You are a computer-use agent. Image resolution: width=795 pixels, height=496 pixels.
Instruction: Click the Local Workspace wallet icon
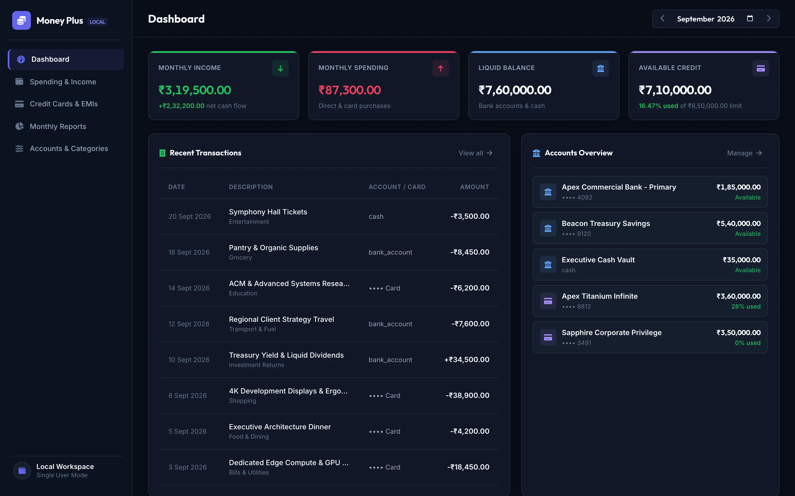click(x=22, y=471)
